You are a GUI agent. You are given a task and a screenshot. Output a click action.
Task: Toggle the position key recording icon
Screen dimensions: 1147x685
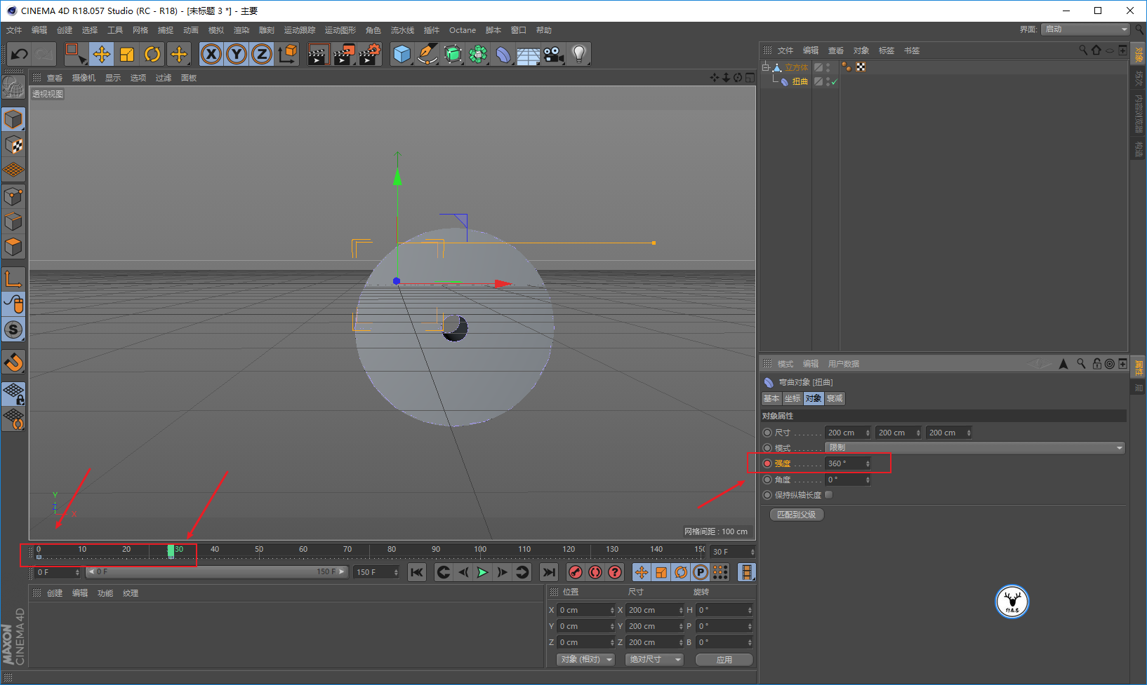tap(642, 572)
